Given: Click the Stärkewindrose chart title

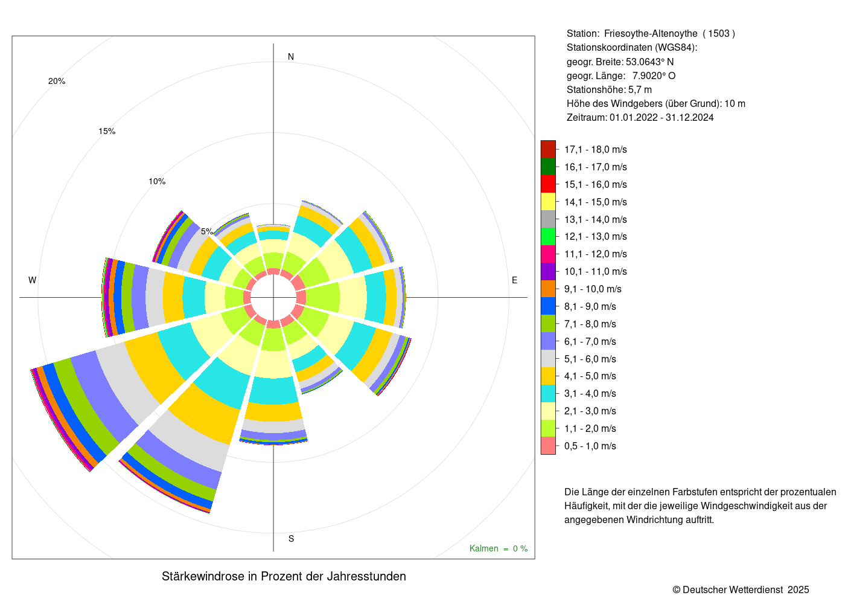Looking at the screenshot, I should (x=284, y=576).
